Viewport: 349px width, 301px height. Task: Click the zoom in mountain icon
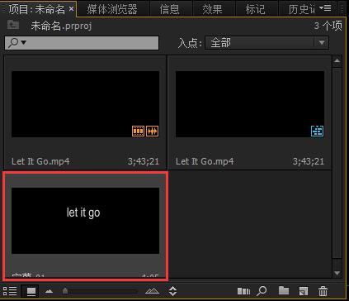tap(152, 291)
